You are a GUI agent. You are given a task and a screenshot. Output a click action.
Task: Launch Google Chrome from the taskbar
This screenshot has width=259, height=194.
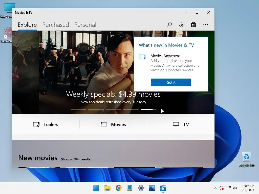click(x=119, y=188)
